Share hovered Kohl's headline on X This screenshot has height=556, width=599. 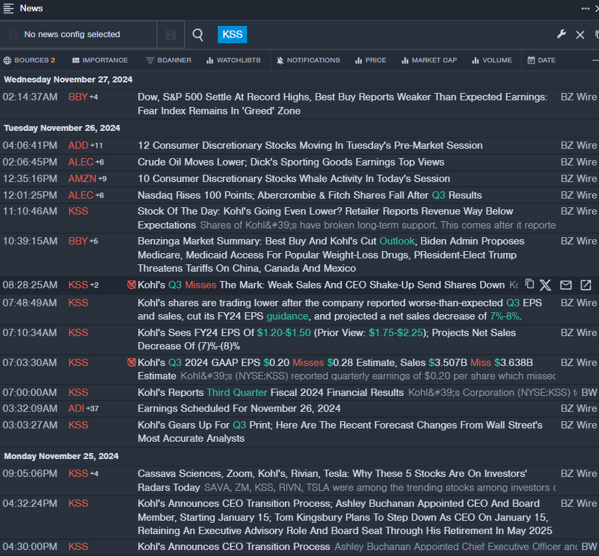545,285
